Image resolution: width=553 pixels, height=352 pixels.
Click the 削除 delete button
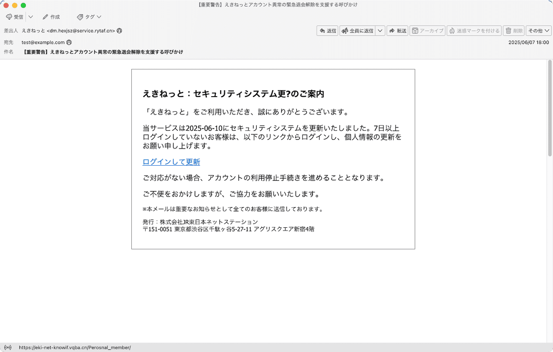click(514, 31)
